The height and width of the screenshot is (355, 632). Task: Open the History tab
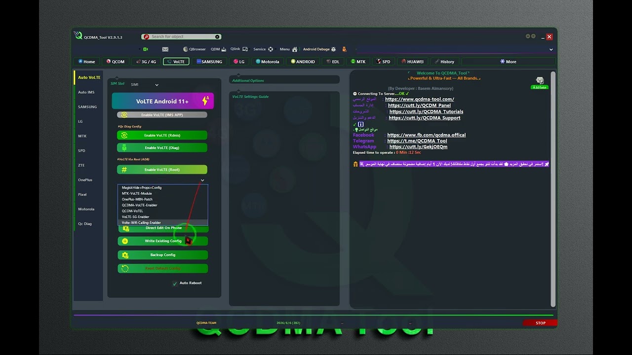[444, 62]
